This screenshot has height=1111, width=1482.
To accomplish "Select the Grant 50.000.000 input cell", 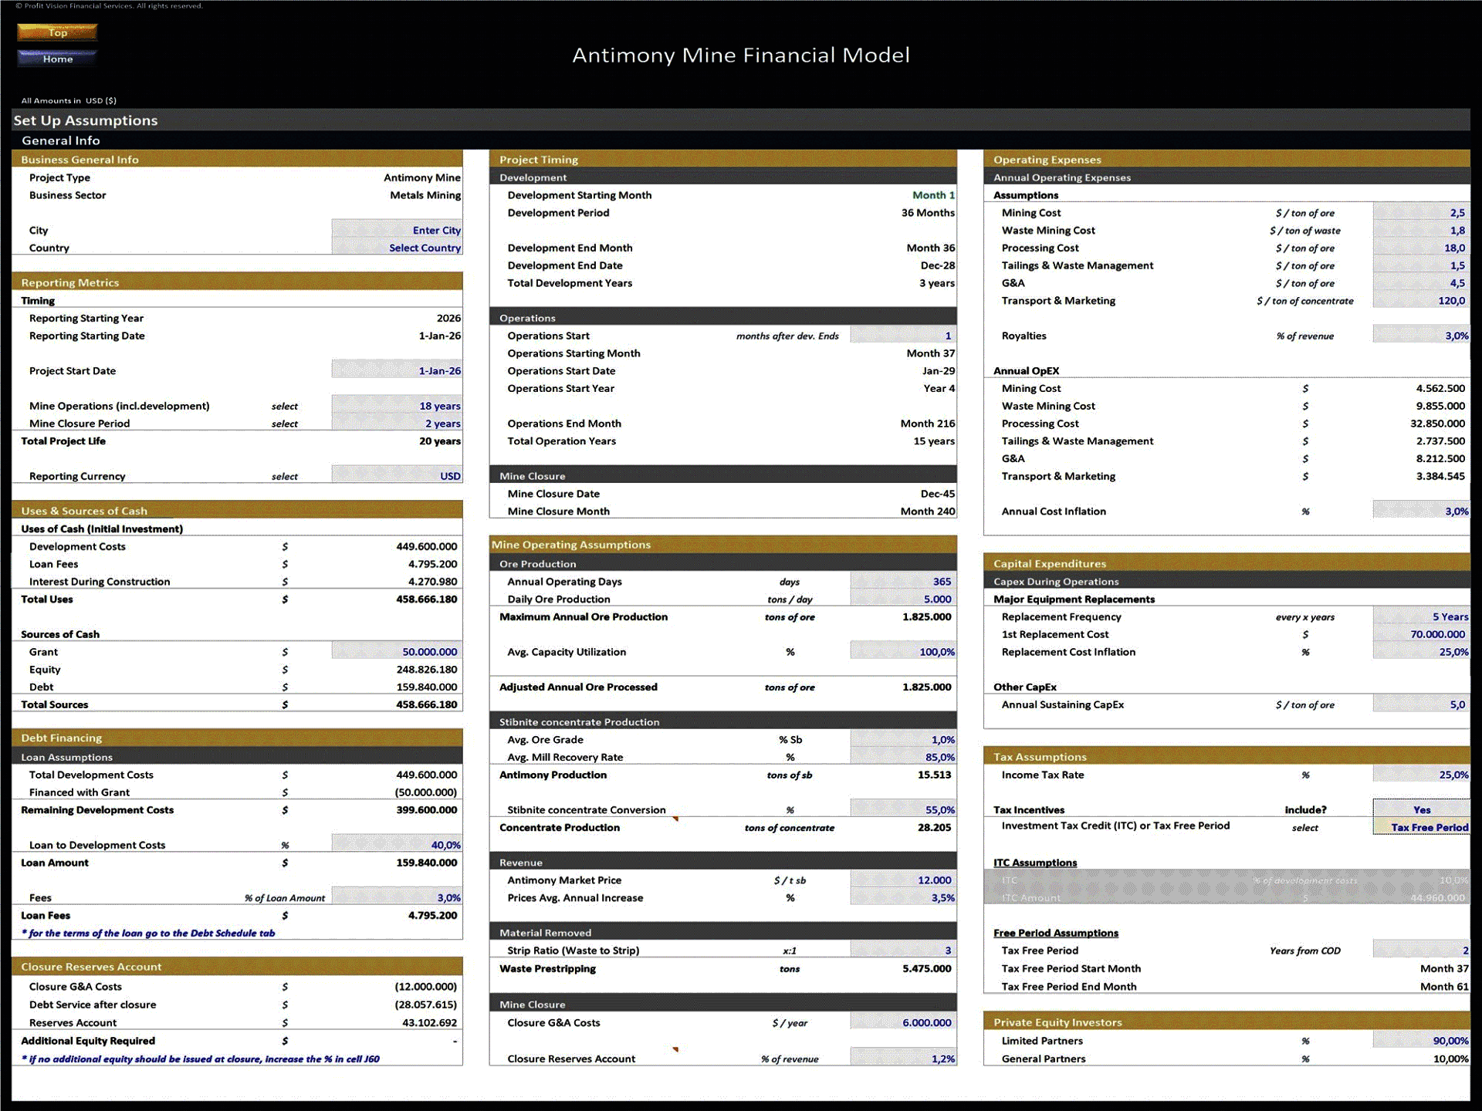I will pyautogui.click(x=397, y=652).
